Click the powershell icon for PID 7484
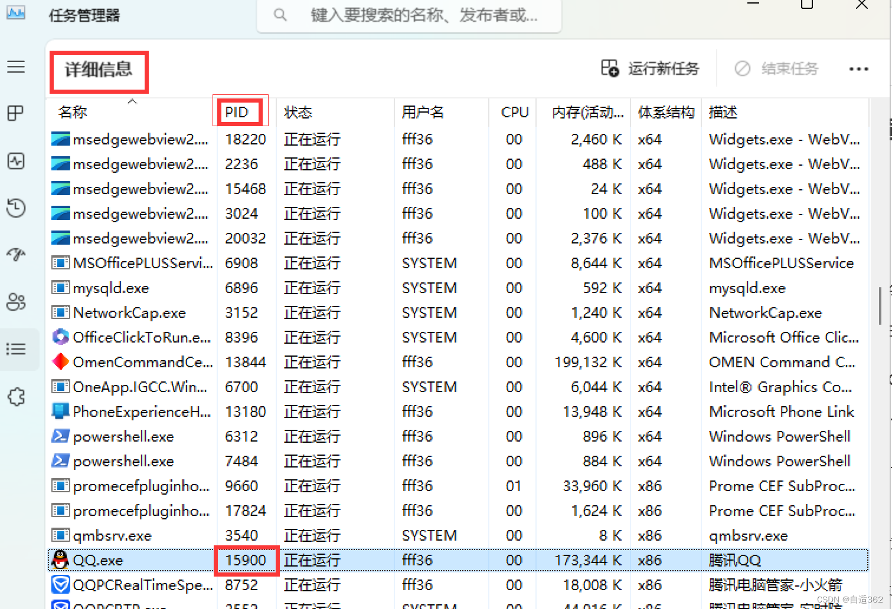 [x=61, y=460]
